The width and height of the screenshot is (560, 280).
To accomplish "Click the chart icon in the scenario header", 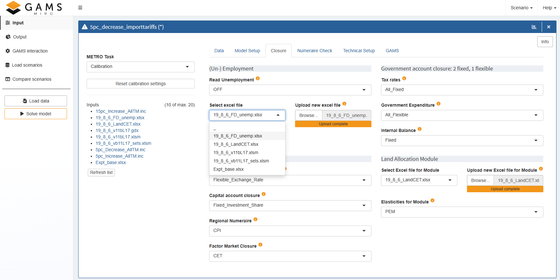I will 534,27.
